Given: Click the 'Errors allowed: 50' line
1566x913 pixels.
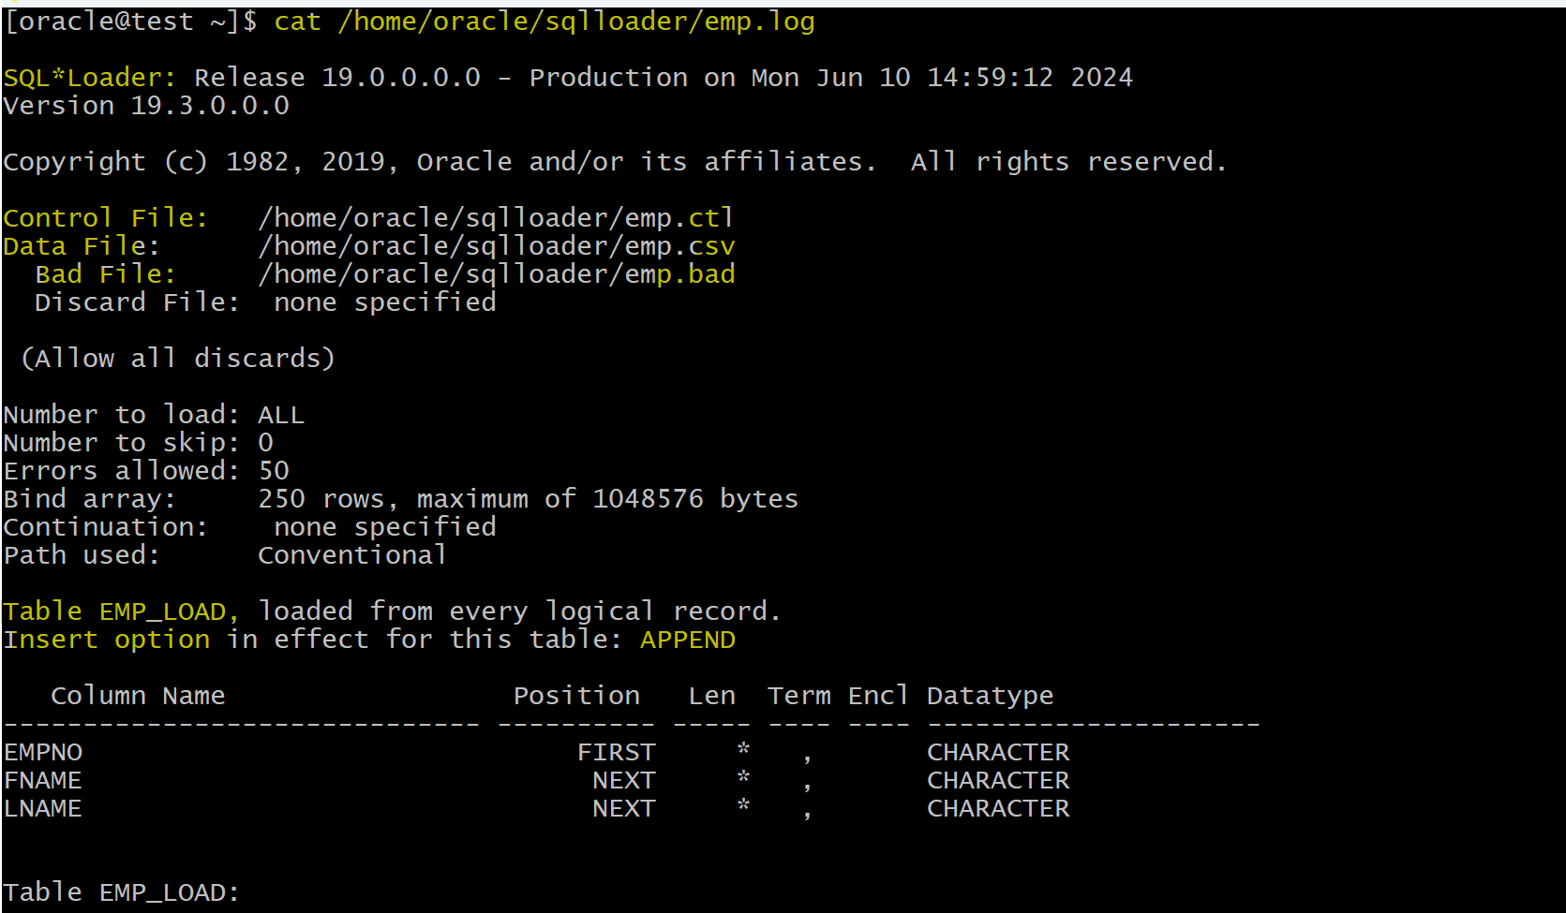Looking at the screenshot, I should click(x=146, y=471).
